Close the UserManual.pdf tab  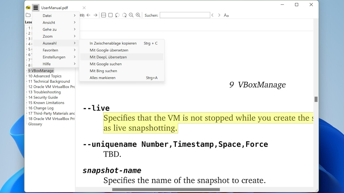[84, 8]
